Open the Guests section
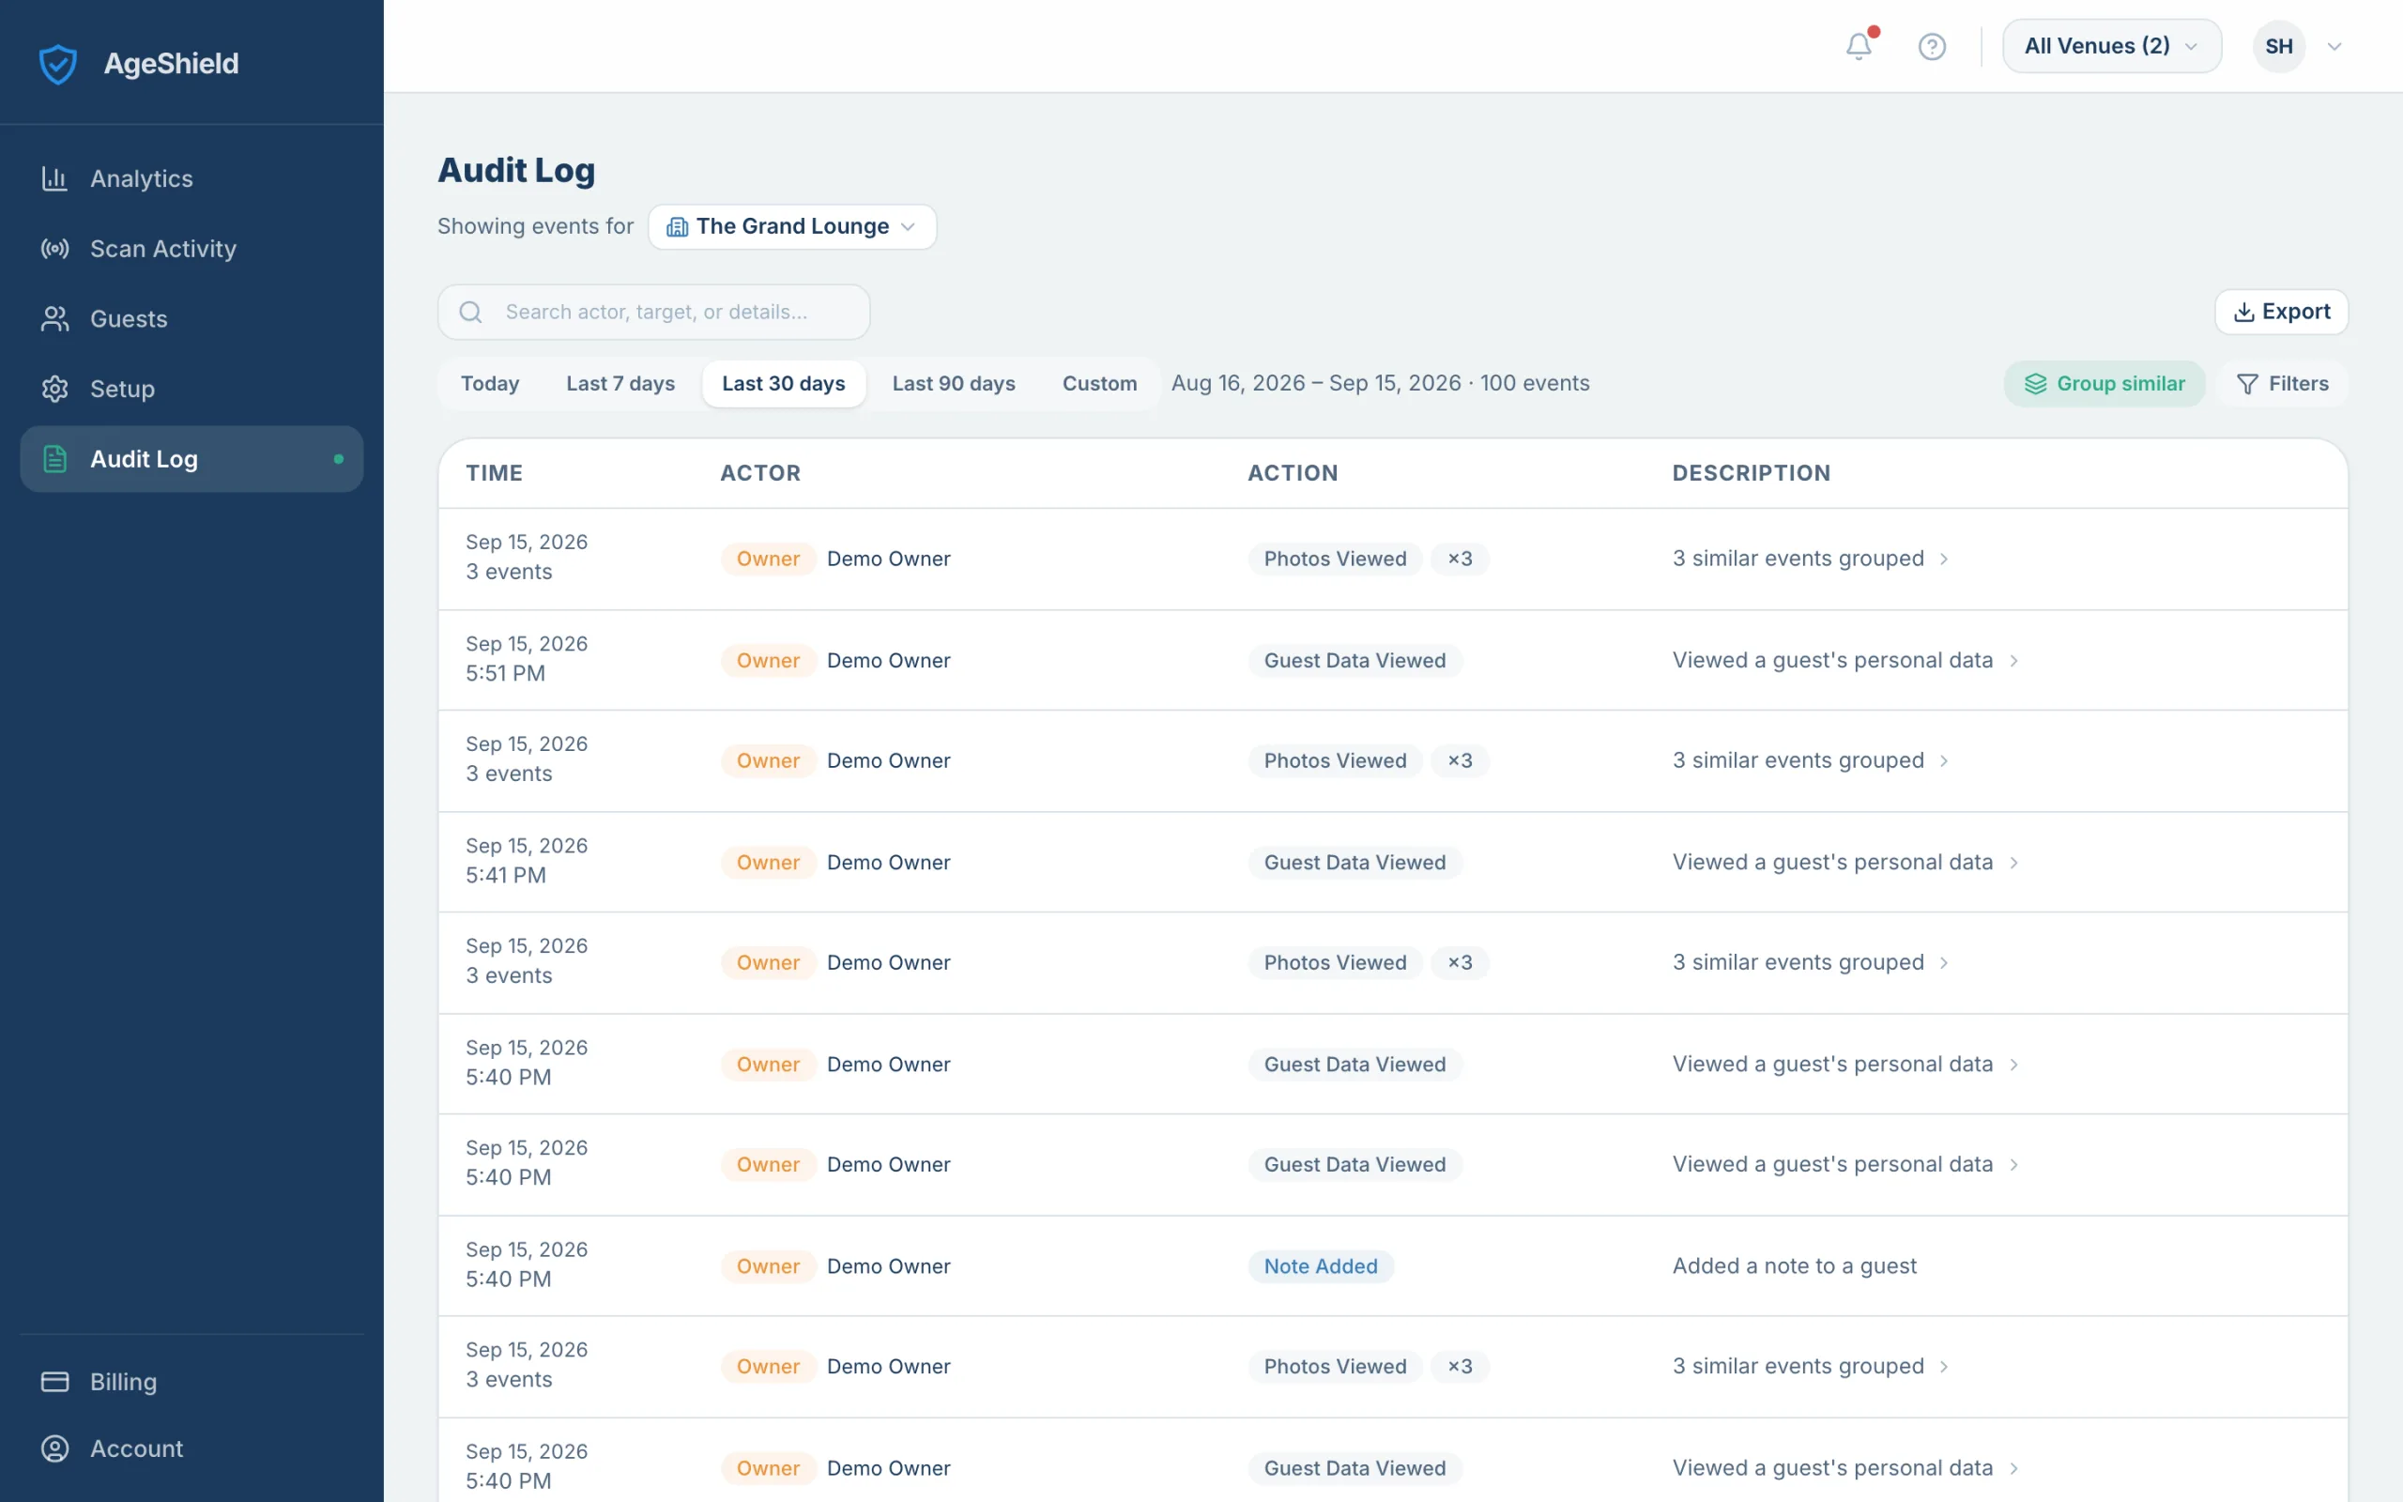 (191, 319)
